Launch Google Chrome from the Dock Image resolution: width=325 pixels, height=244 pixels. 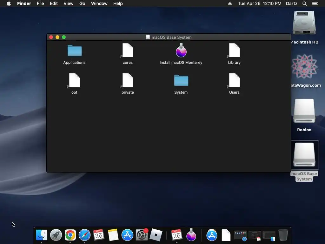pos(70,235)
